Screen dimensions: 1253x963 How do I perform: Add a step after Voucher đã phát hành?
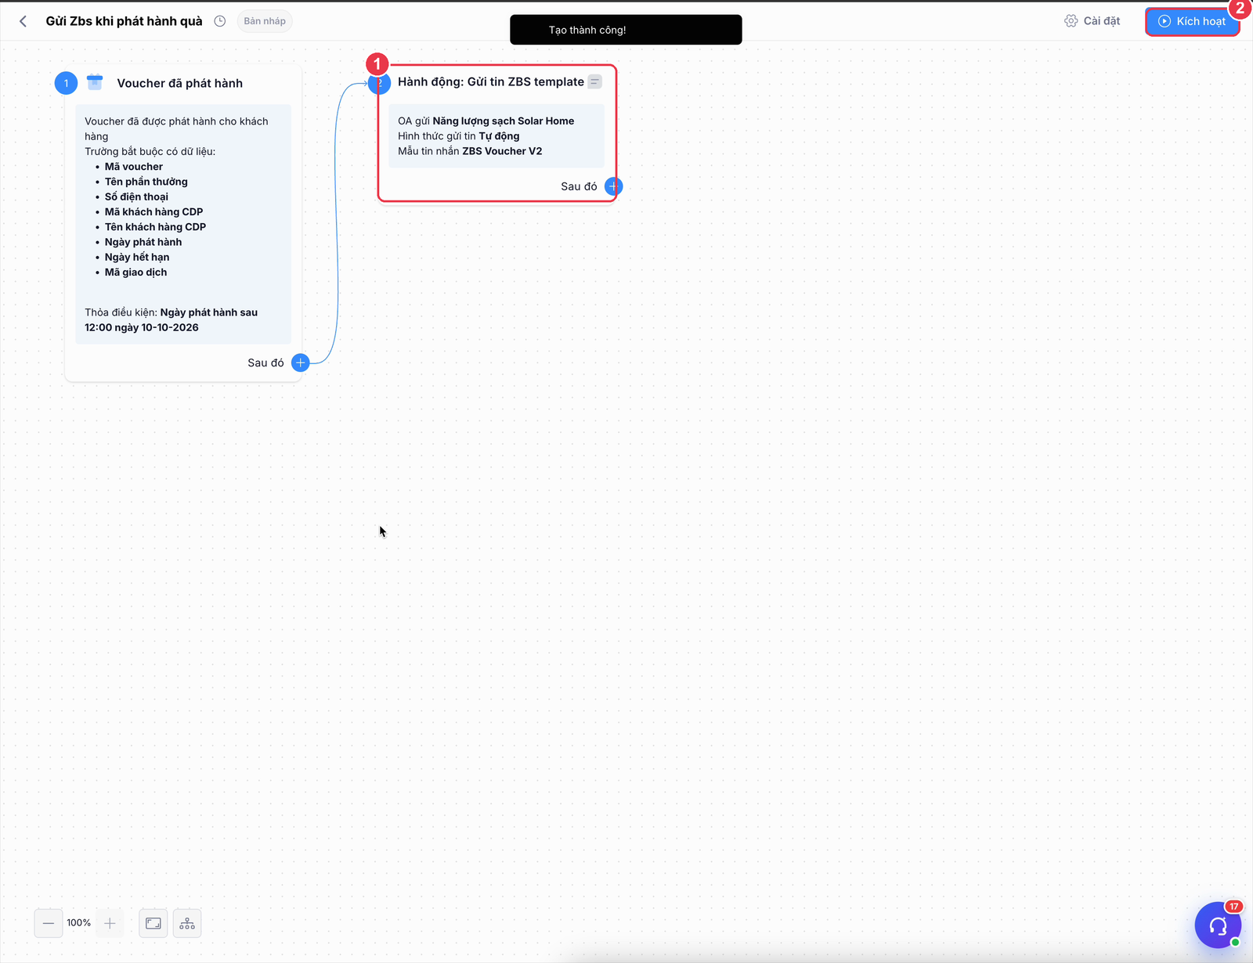(300, 362)
